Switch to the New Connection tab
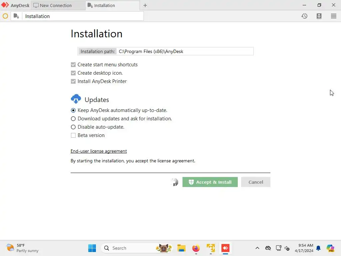The image size is (341, 256). tap(58, 5)
